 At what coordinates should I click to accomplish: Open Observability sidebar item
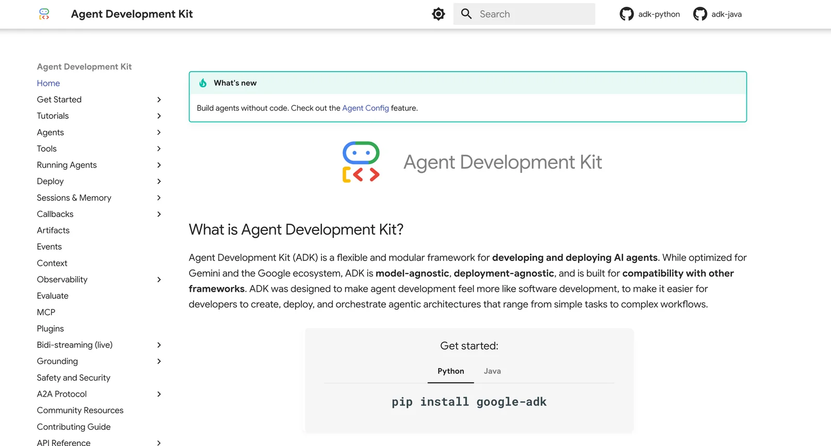coord(62,279)
